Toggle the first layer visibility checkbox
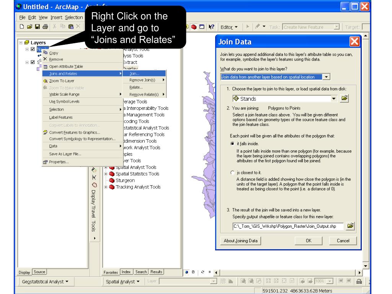This screenshot has width=392, height=294. [33, 49]
